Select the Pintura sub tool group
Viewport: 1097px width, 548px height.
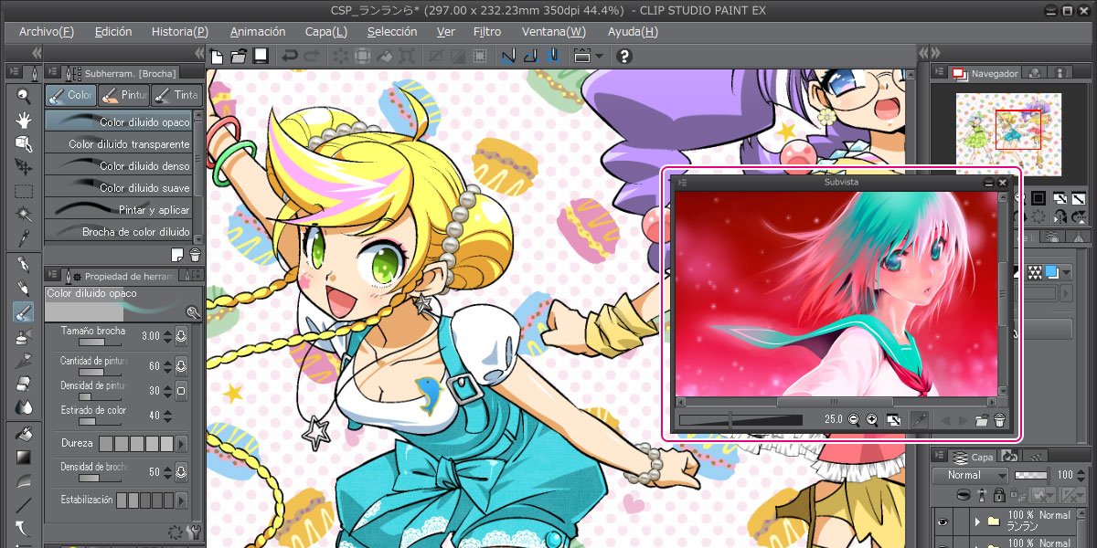[x=123, y=95]
